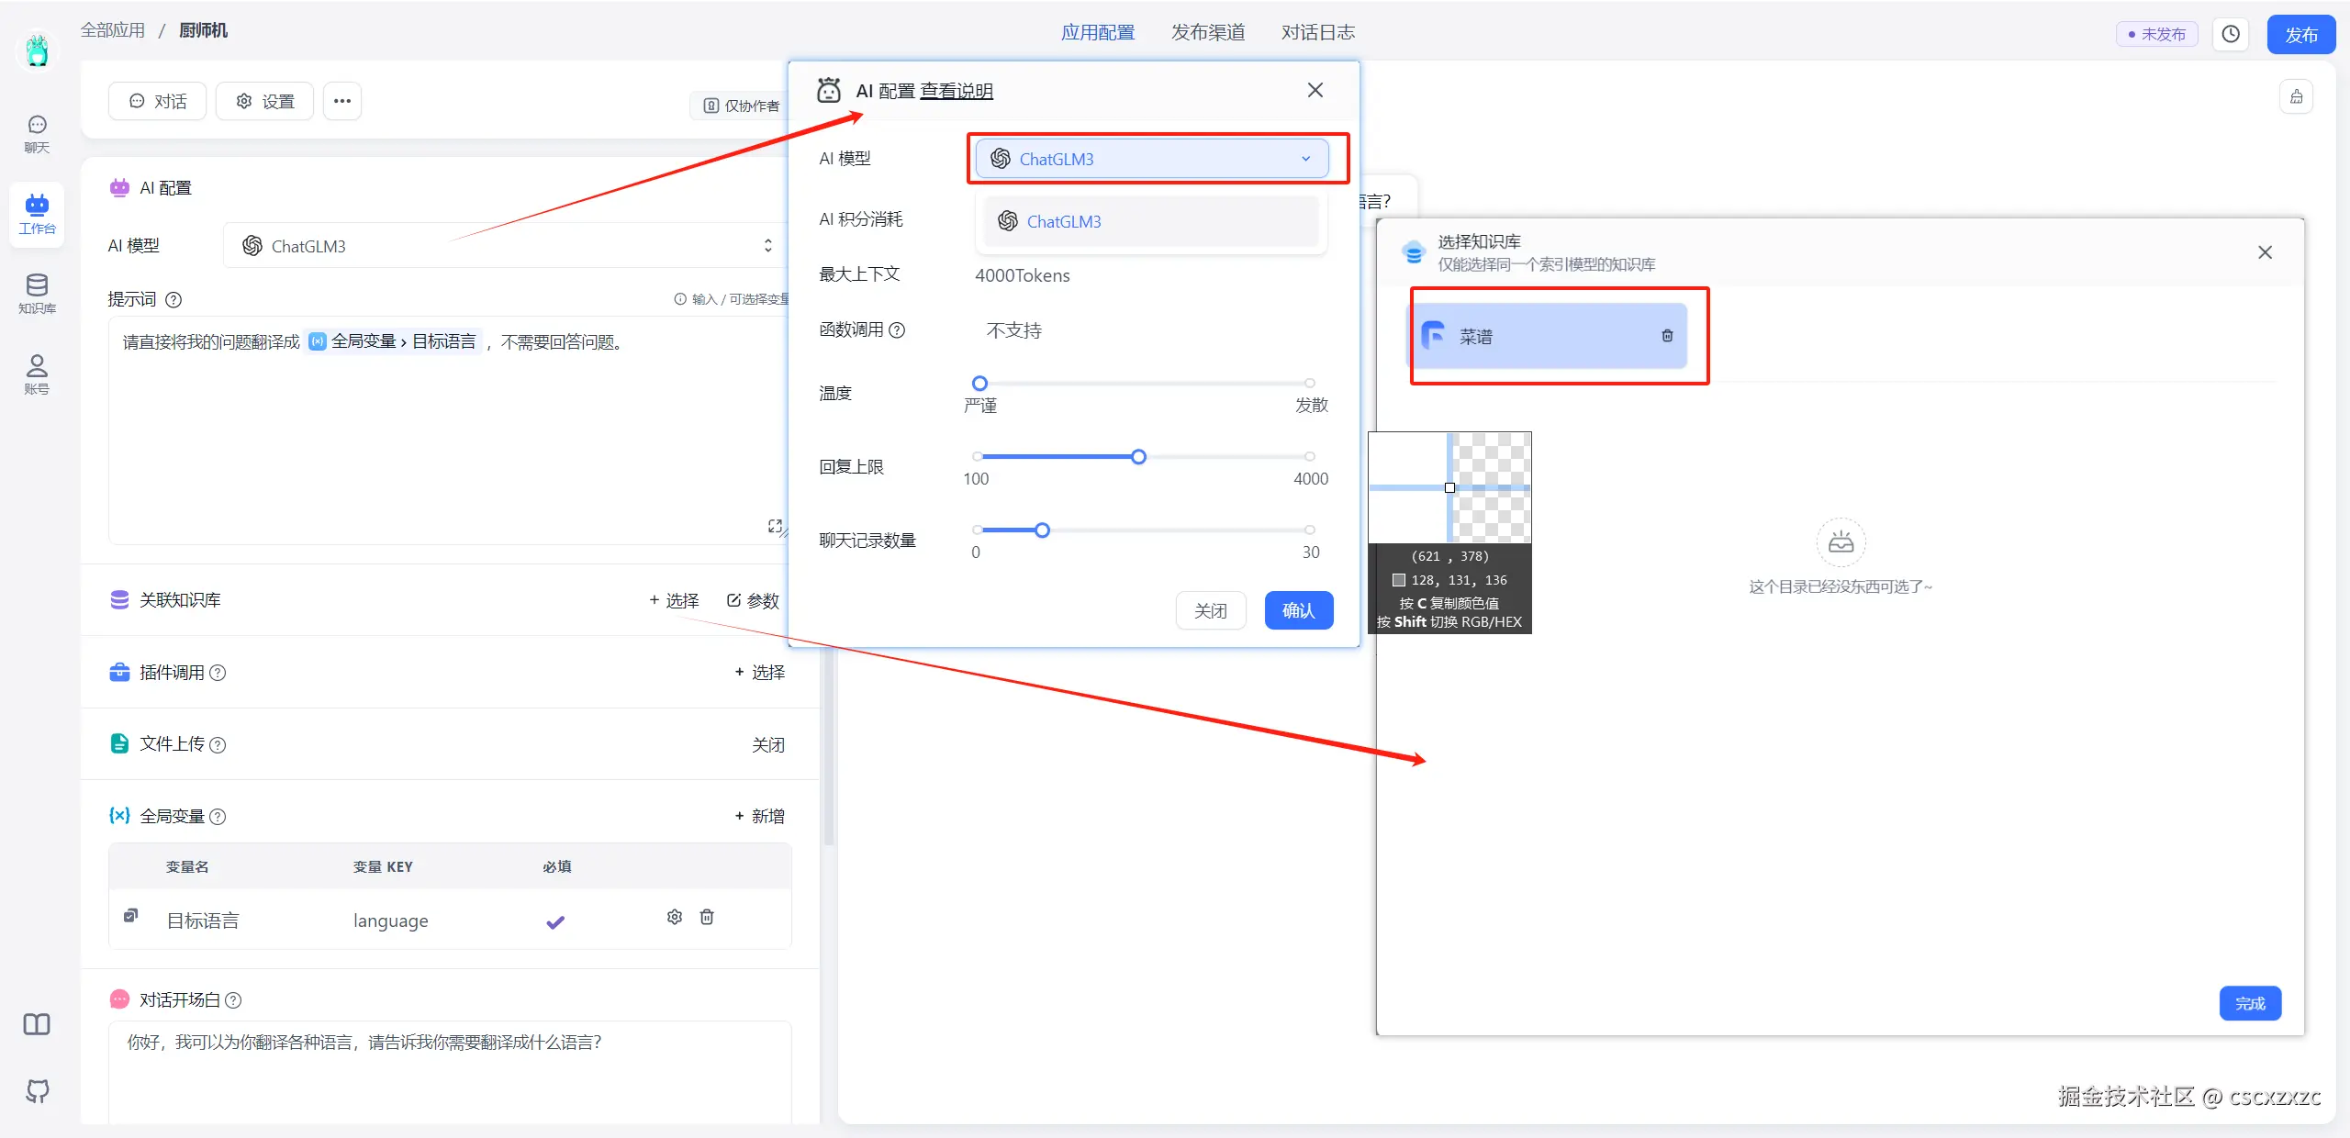
Task: Open settings gear for 目标语言 variable
Action: point(675,917)
